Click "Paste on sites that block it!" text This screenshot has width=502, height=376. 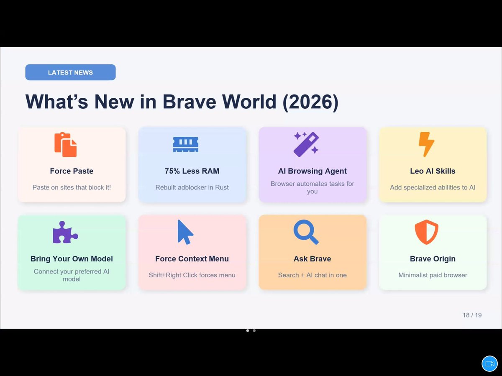72,187
